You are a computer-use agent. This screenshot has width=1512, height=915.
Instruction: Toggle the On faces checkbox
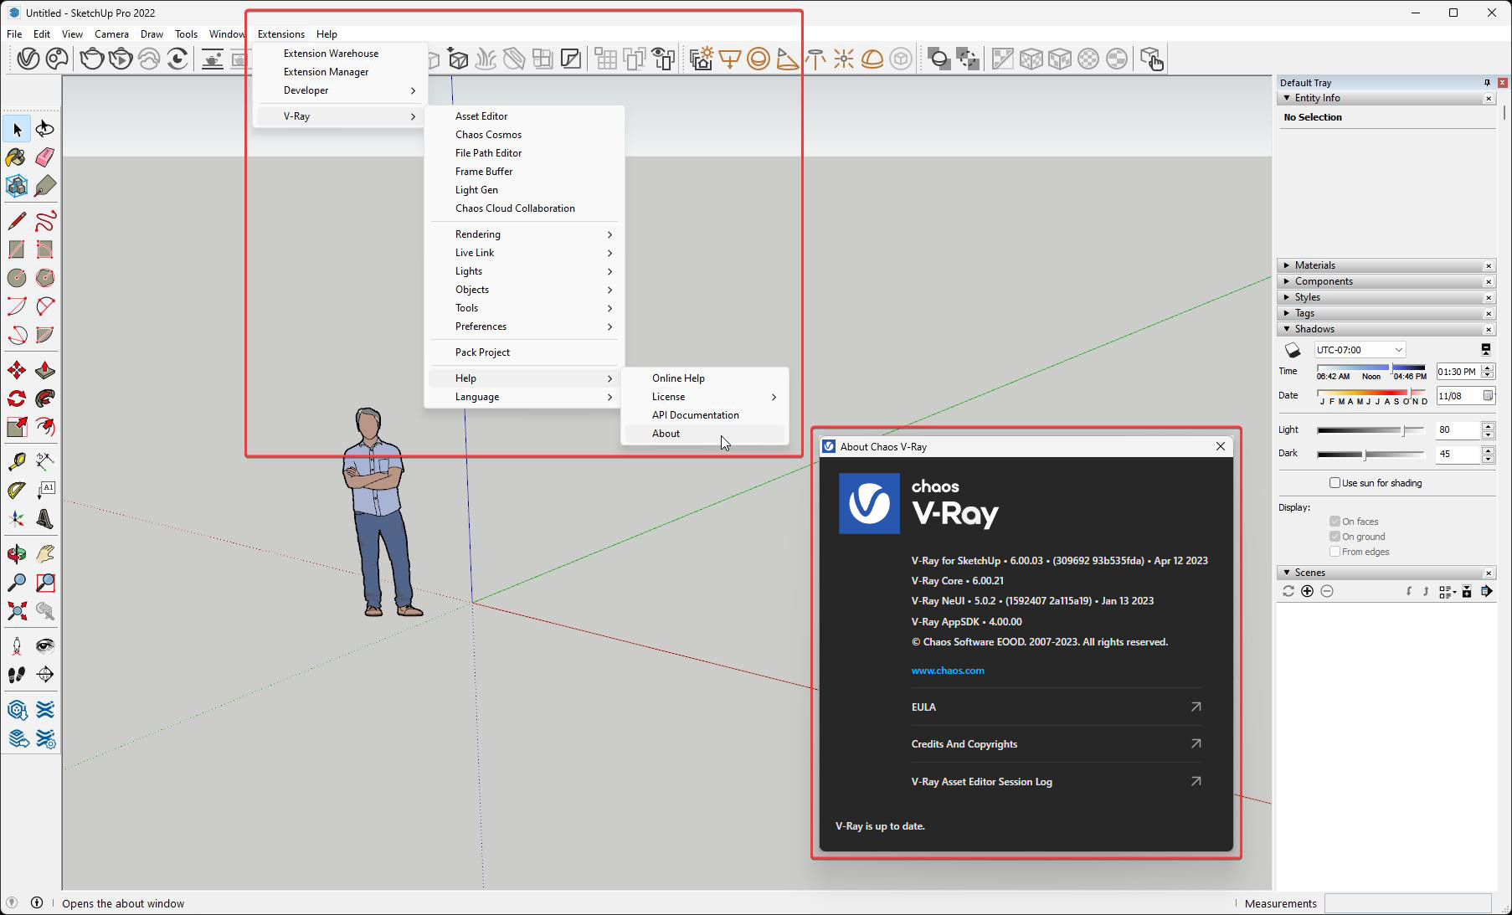(x=1335, y=522)
